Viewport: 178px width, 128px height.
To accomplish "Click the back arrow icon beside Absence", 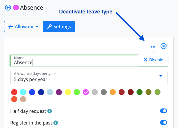I will [8, 8].
